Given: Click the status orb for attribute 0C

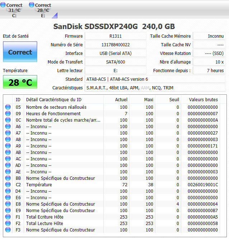Looking at the screenshot, I should coord(8,120).
